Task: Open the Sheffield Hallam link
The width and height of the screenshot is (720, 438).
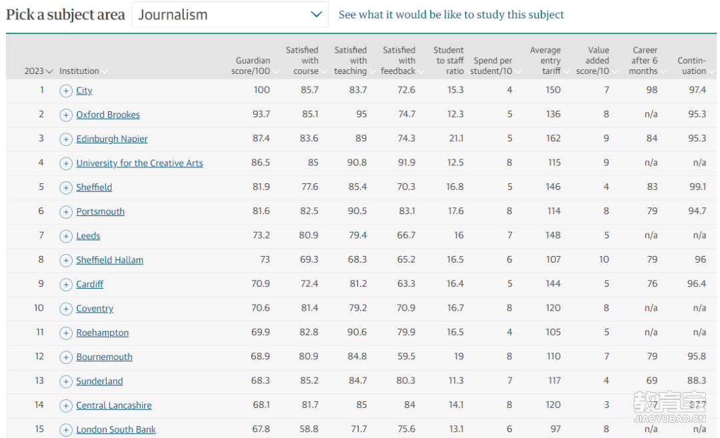Action: point(110,260)
